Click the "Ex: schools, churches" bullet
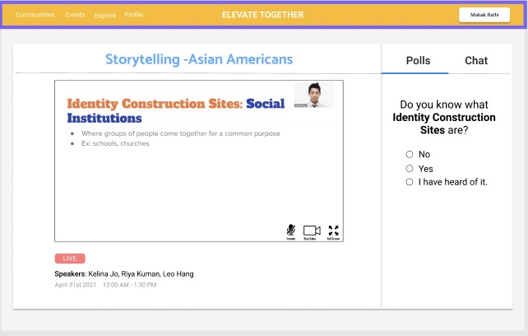Viewport: 528px width, 336px height. coord(115,143)
